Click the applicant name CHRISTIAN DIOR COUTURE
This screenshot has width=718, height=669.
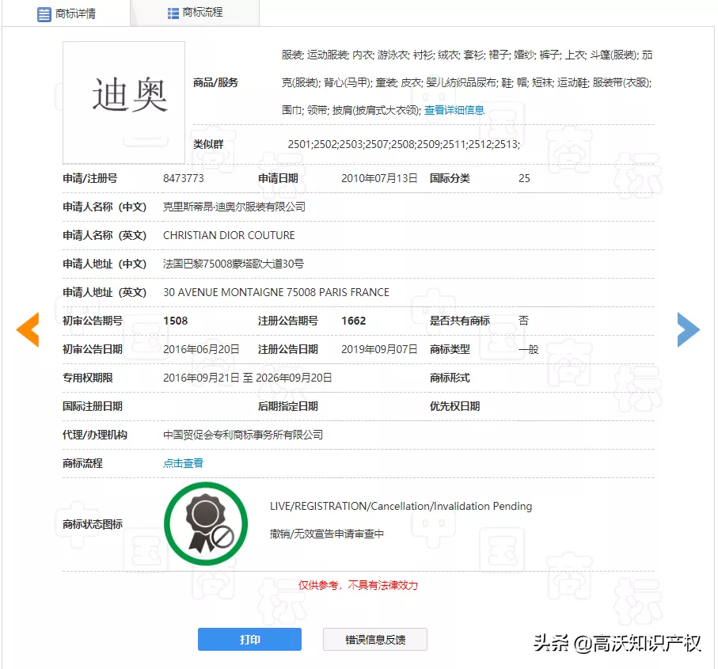coord(228,235)
